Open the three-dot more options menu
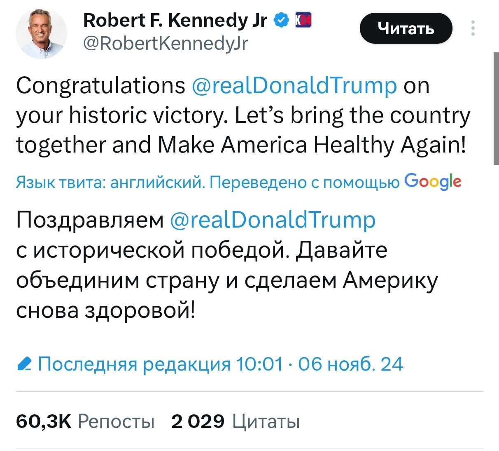 tap(473, 28)
